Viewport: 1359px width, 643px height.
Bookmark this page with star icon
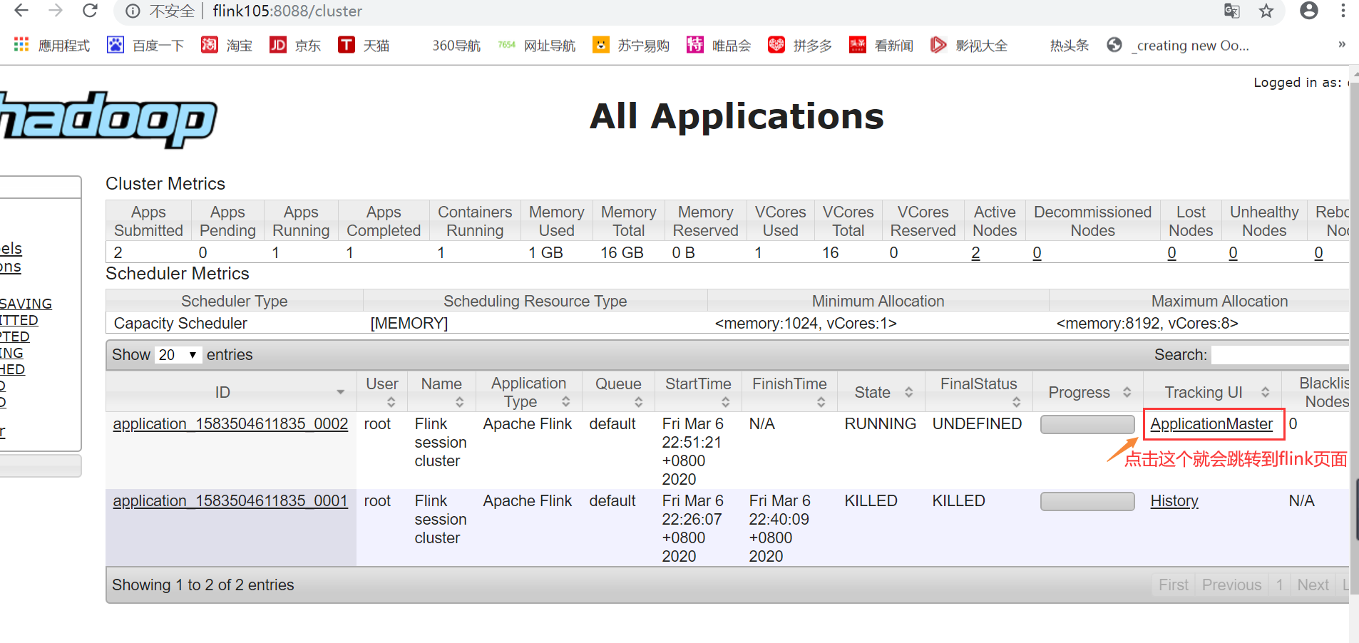pos(1266,11)
